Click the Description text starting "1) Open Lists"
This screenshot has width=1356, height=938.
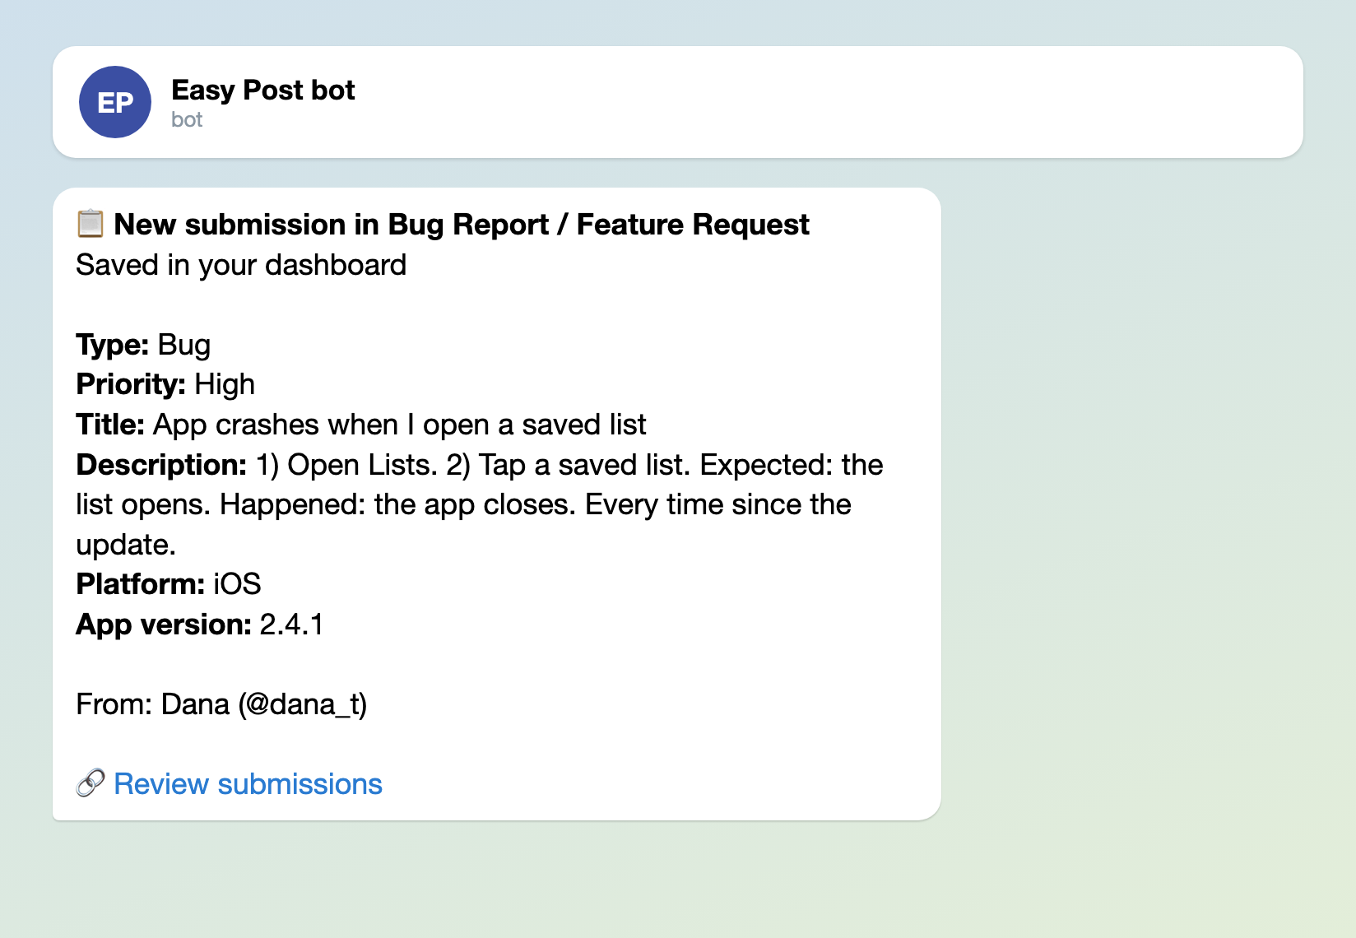tap(480, 504)
